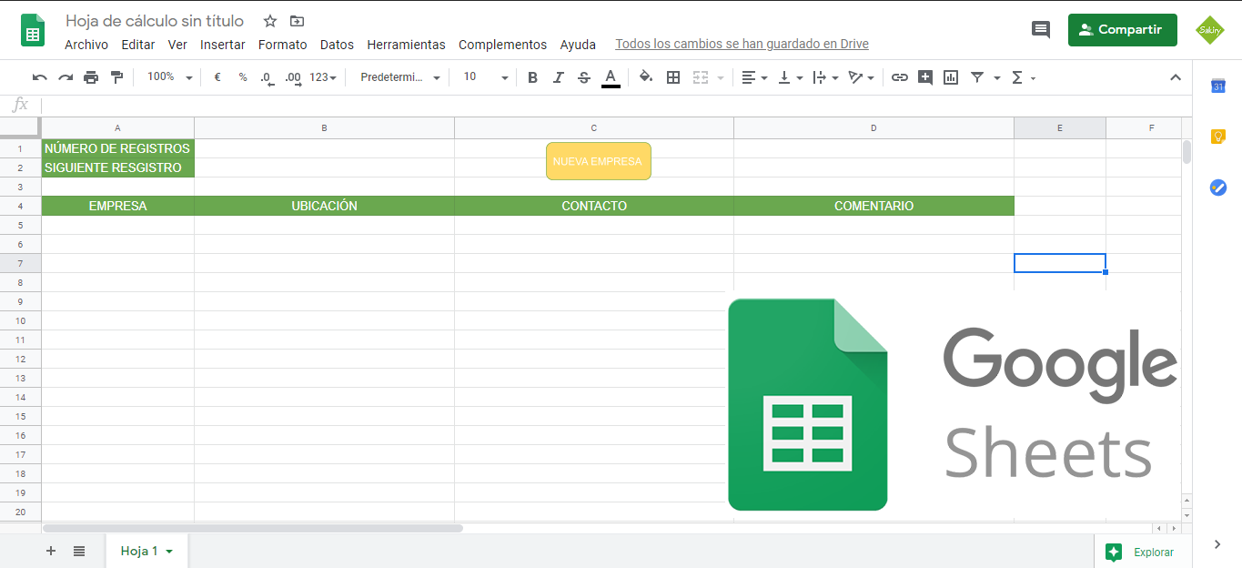Click the Merge cells icon
Screen dimensions: 1242x568
point(700,77)
